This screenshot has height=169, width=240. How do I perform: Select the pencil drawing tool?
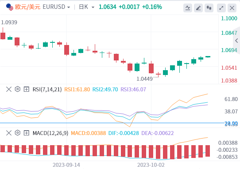198,8
